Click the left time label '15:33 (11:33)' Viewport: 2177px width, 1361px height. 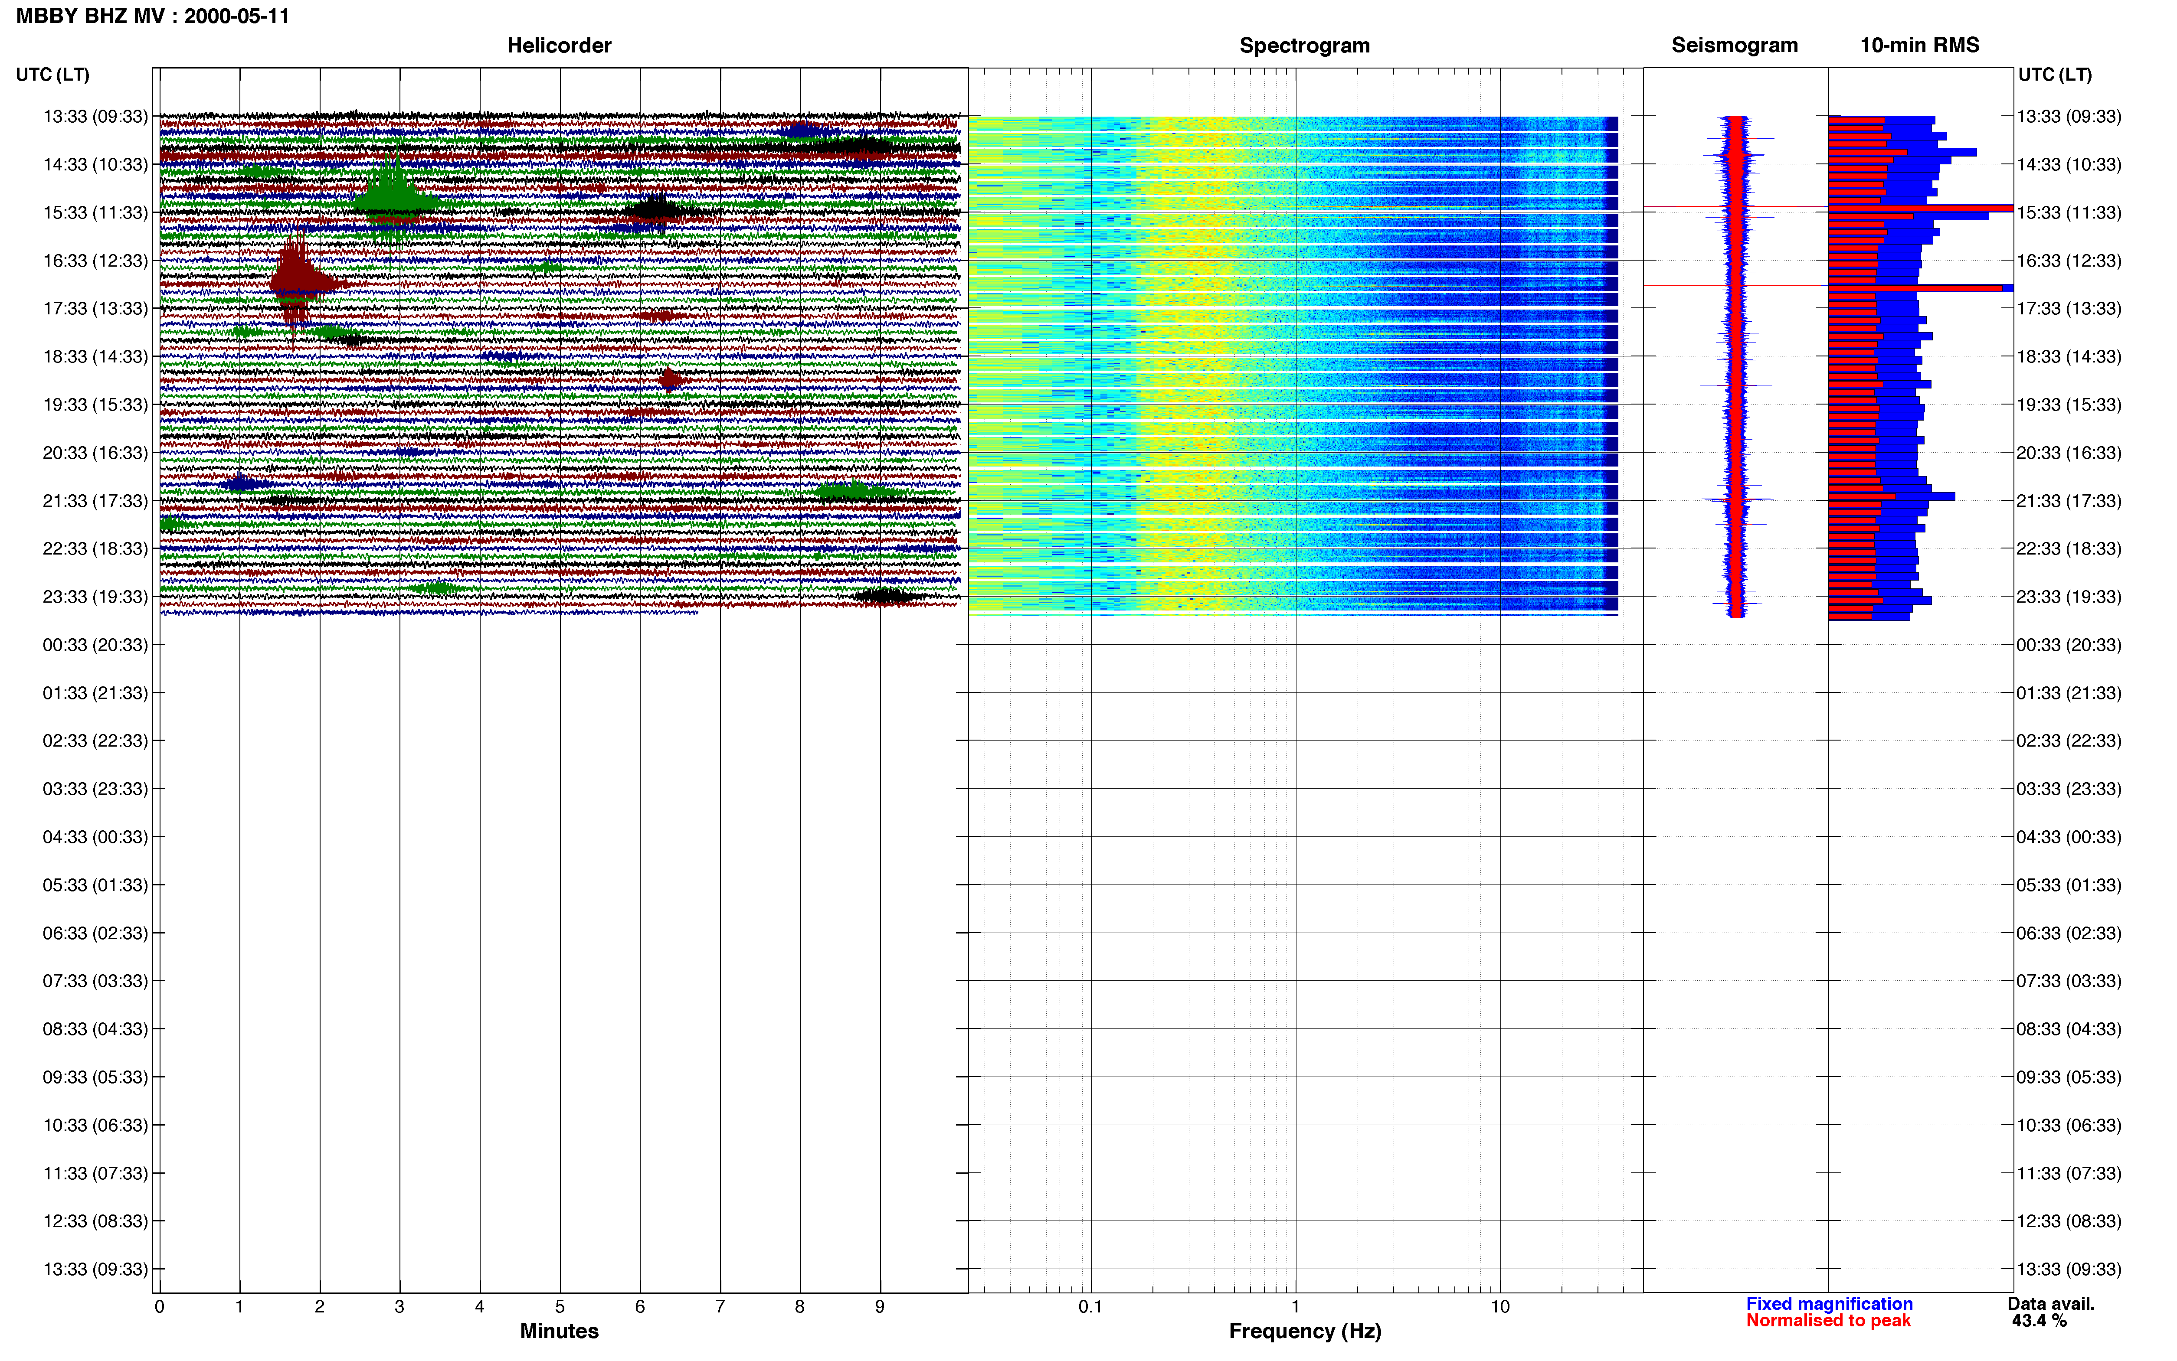[x=95, y=212]
